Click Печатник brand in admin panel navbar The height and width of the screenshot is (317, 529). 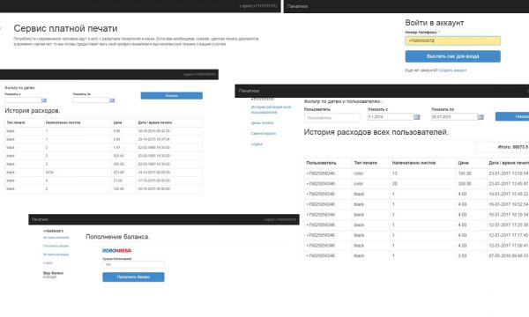click(249, 91)
